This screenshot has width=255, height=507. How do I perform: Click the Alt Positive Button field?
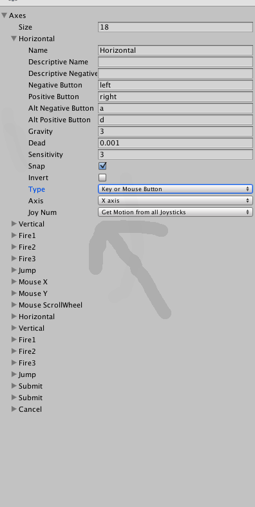point(175,120)
